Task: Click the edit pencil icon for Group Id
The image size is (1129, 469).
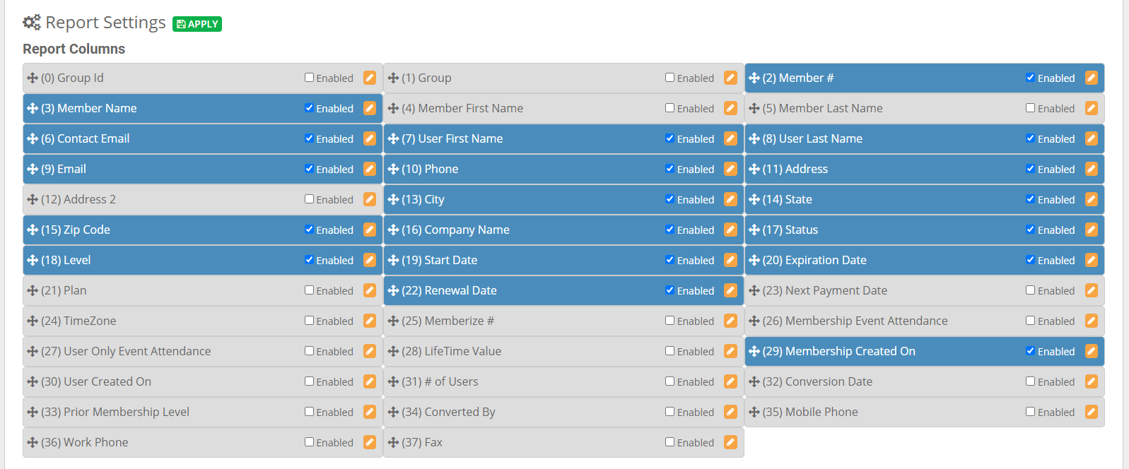Action: [370, 78]
